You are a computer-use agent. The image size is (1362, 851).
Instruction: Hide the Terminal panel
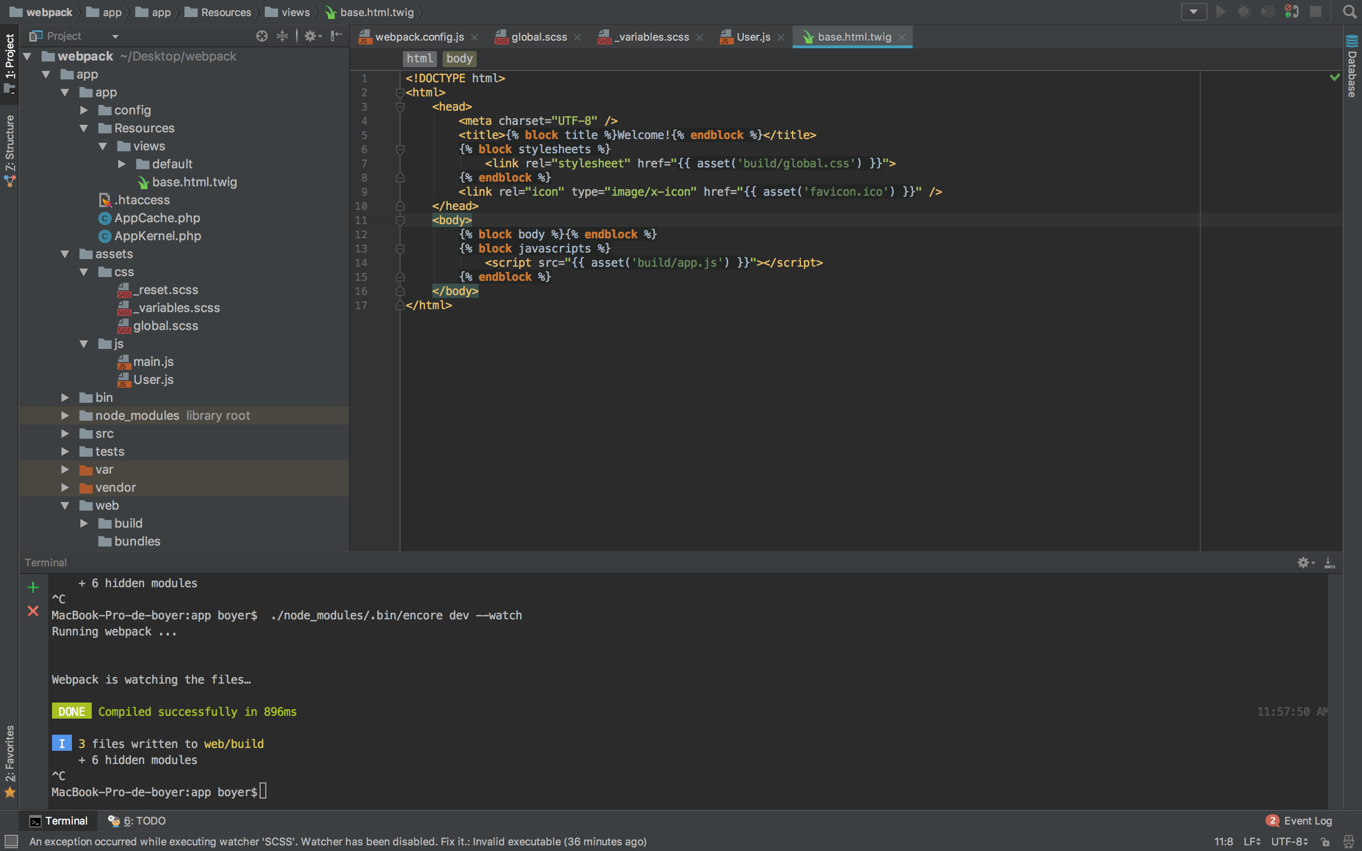pyautogui.click(x=1329, y=562)
